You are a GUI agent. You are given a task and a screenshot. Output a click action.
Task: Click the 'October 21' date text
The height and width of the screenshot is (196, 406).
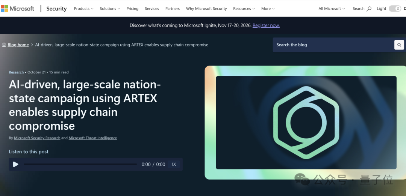36,72
